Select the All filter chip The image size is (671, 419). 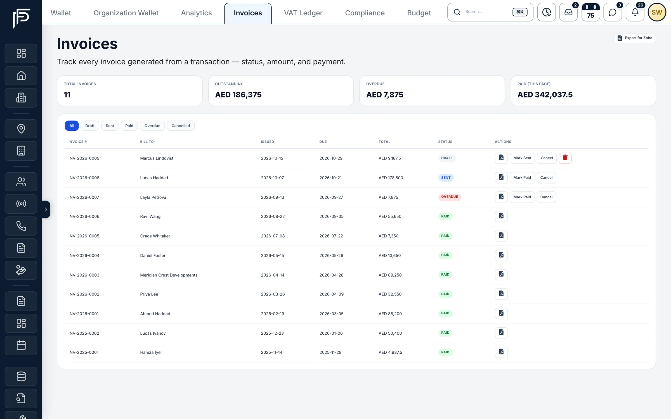(72, 126)
